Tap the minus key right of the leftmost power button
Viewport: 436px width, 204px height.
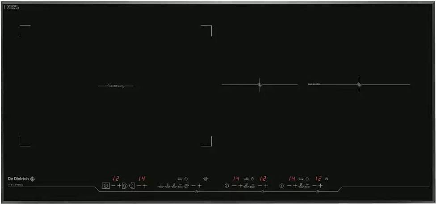pyautogui.click(x=113, y=186)
